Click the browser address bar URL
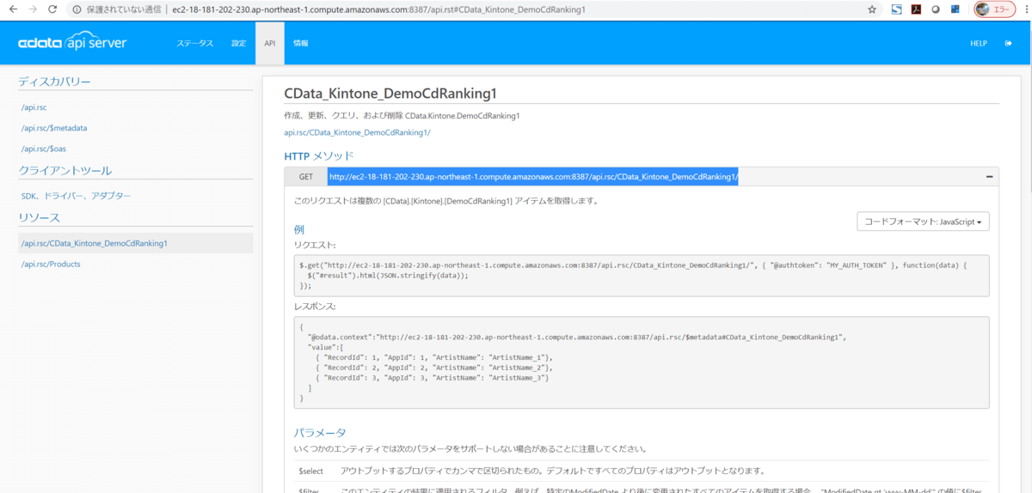Screen dimensions: 1032x493 (378, 9)
